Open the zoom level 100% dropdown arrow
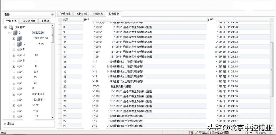Screen dimensions: 276x135 pos(271,133)
